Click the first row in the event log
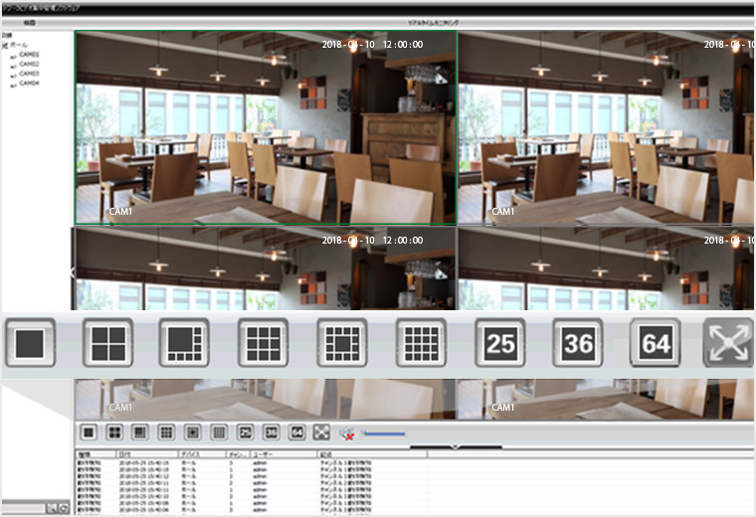Screen dimensions: 756x517 point(249,462)
